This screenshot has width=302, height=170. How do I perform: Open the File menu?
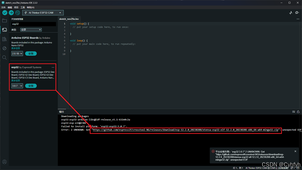coord(3,7)
